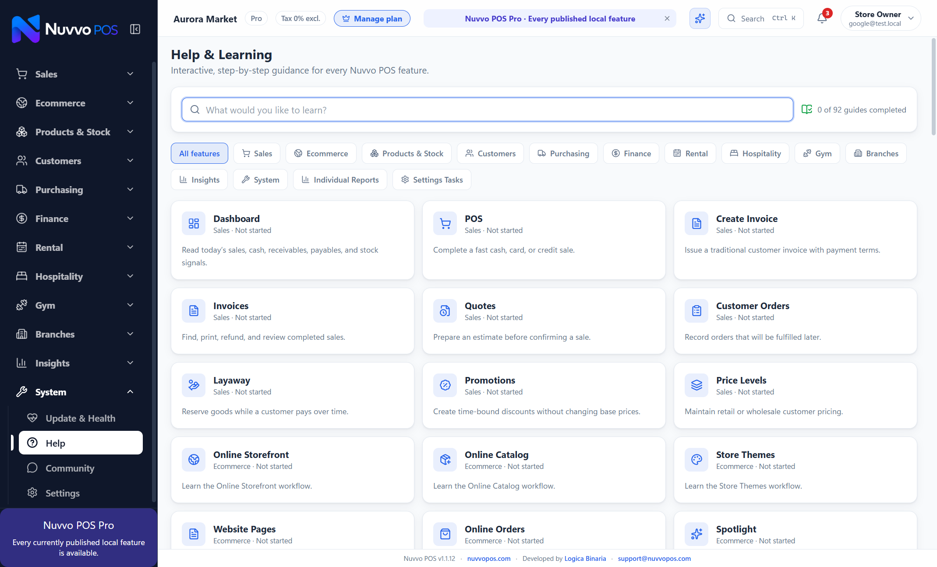Click the Price Levels layers icon
Screen dimensions: 937x567
pyautogui.click(x=697, y=385)
